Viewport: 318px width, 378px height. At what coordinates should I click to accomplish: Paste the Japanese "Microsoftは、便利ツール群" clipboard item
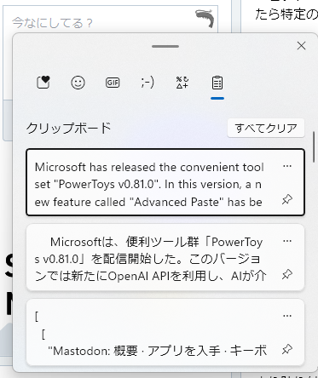(x=165, y=257)
